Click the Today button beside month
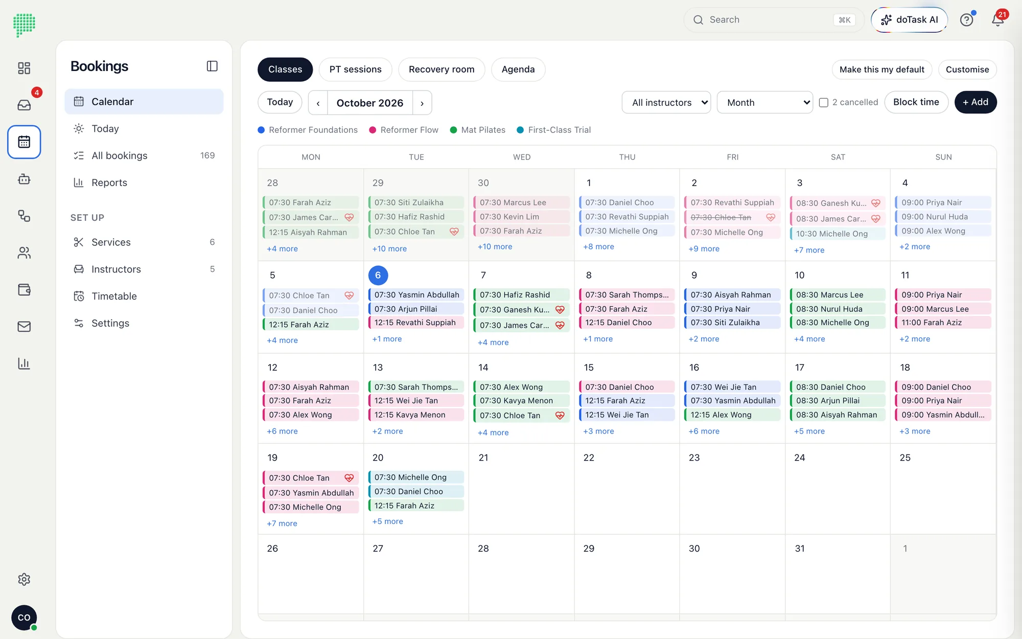This screenshot has height=639, width=1022. click(280, 102)
